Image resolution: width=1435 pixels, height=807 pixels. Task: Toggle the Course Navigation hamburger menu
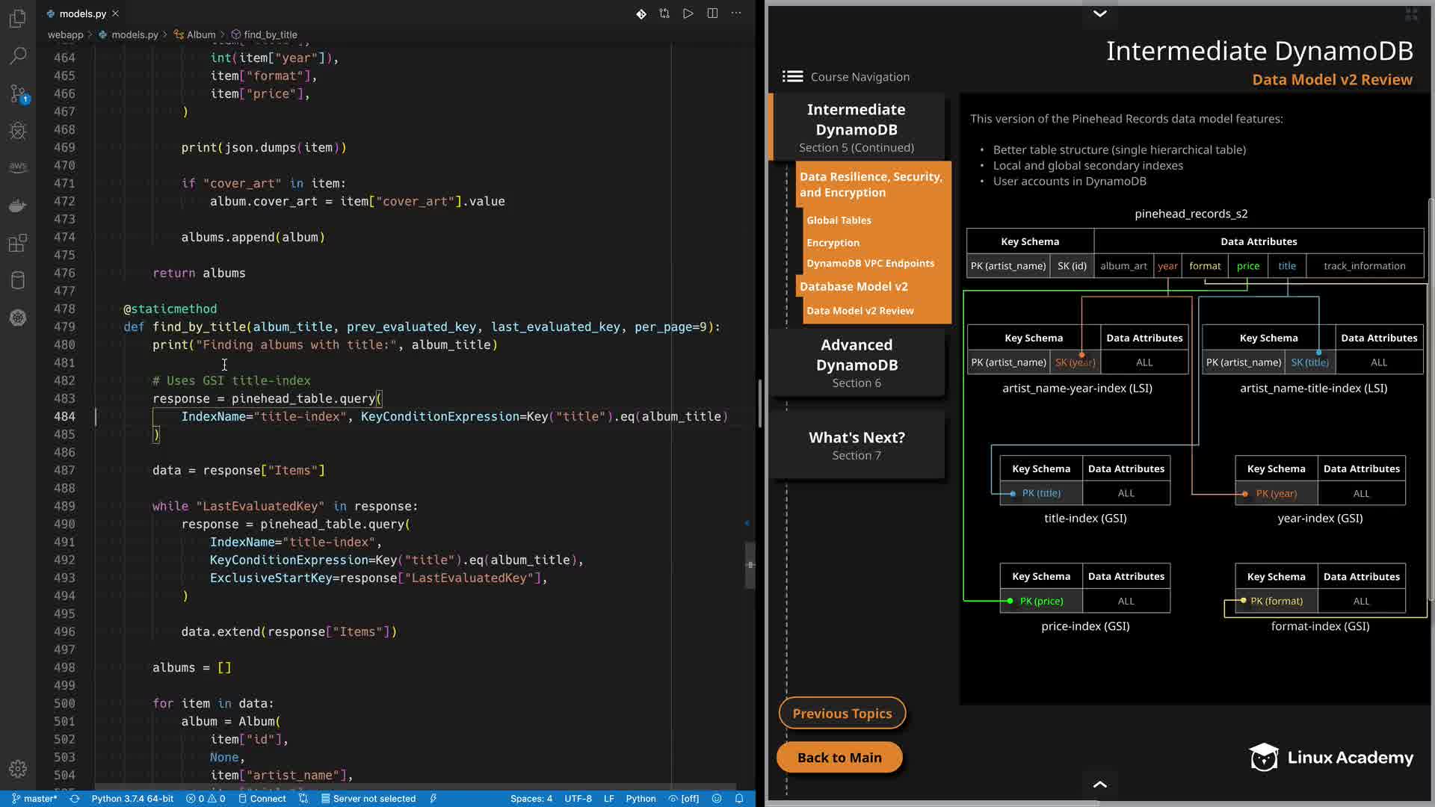point(792,76)
